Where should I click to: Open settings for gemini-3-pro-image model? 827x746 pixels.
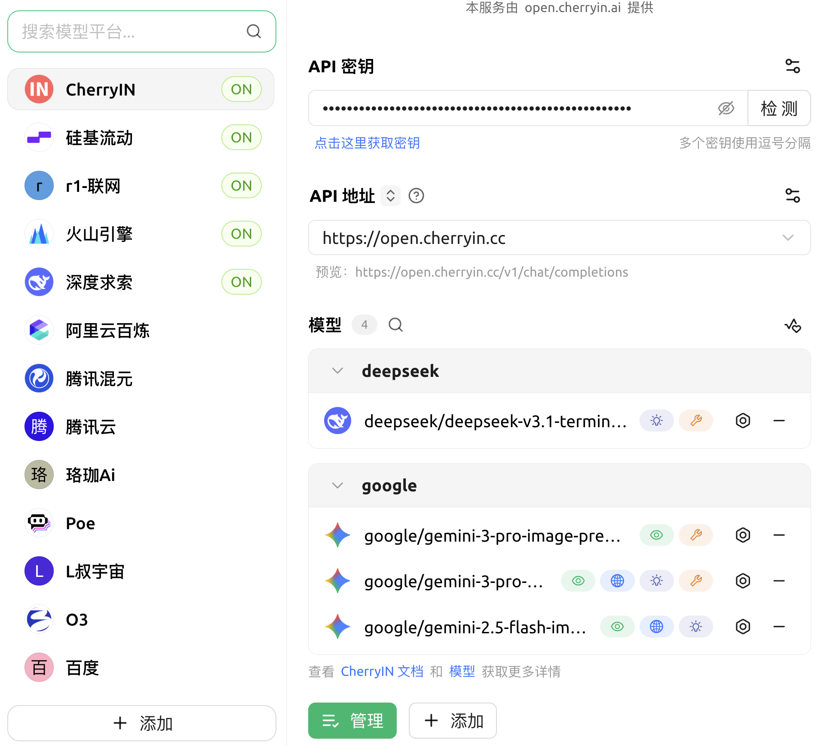coord(743,535)
